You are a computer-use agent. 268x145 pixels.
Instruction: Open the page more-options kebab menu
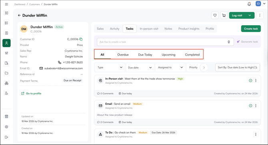[260, 15]
